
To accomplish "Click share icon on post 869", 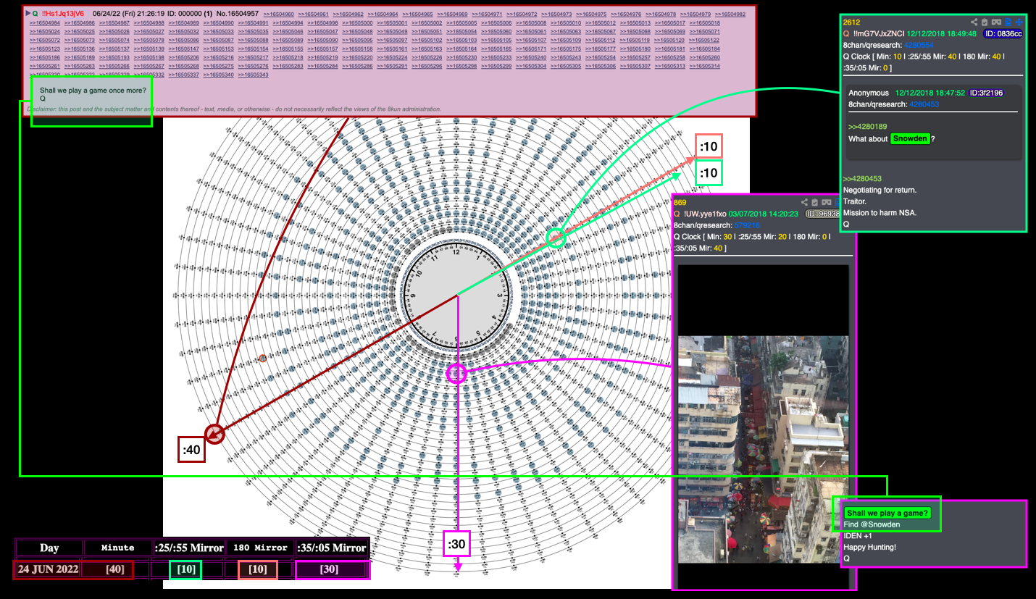I will (804, 202).
